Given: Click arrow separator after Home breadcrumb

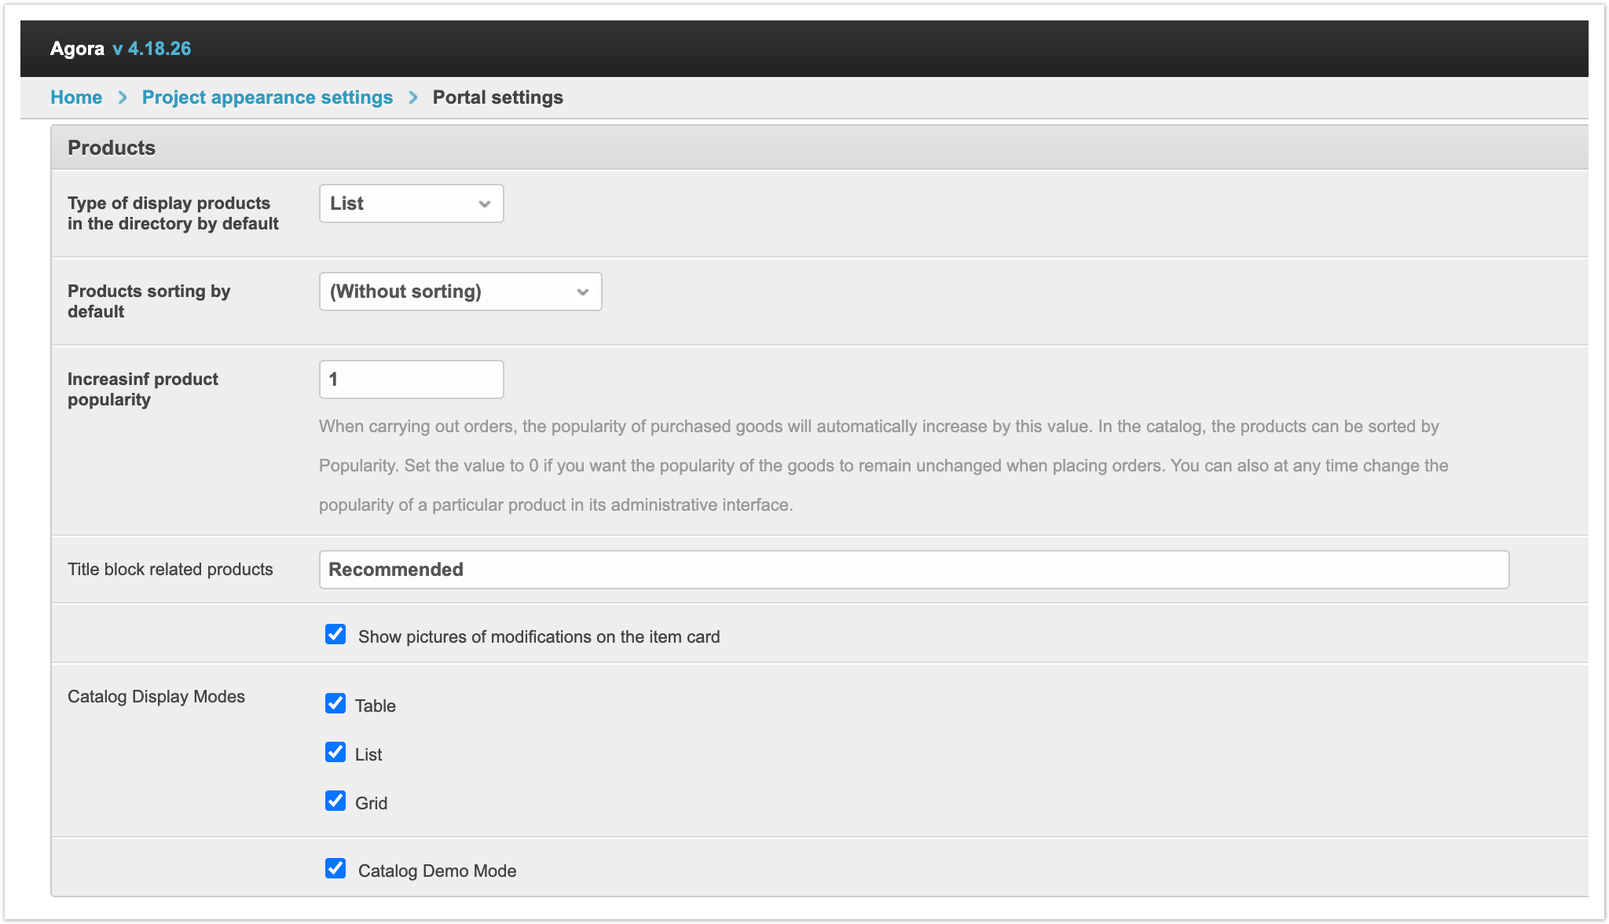Looking at the screenshot, I should (x=123, y=97).
